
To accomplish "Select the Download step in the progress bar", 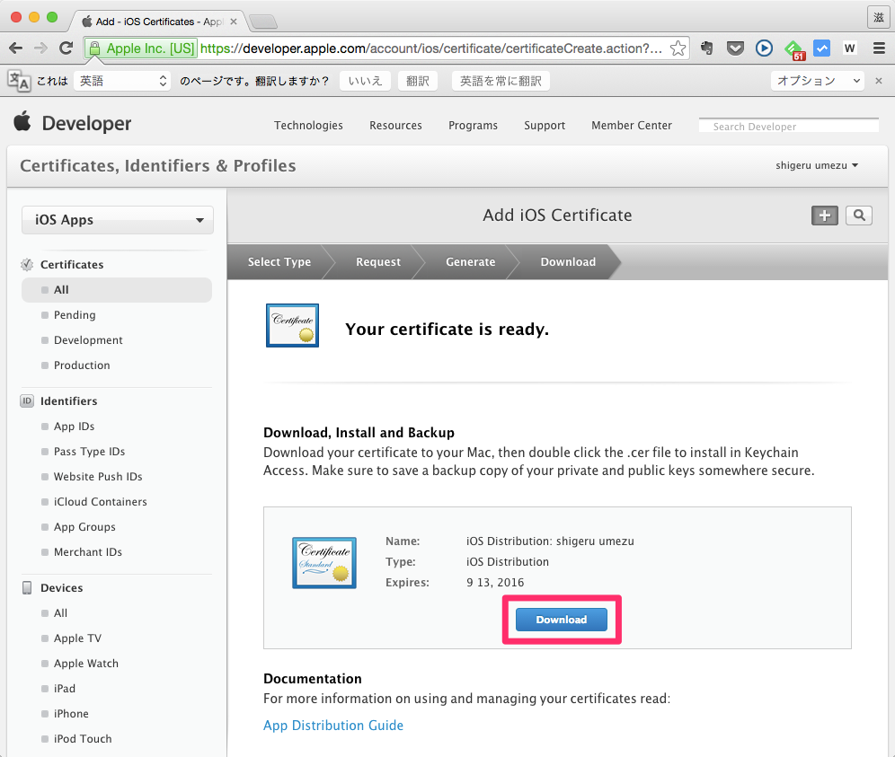I will (x=568, y=262).
